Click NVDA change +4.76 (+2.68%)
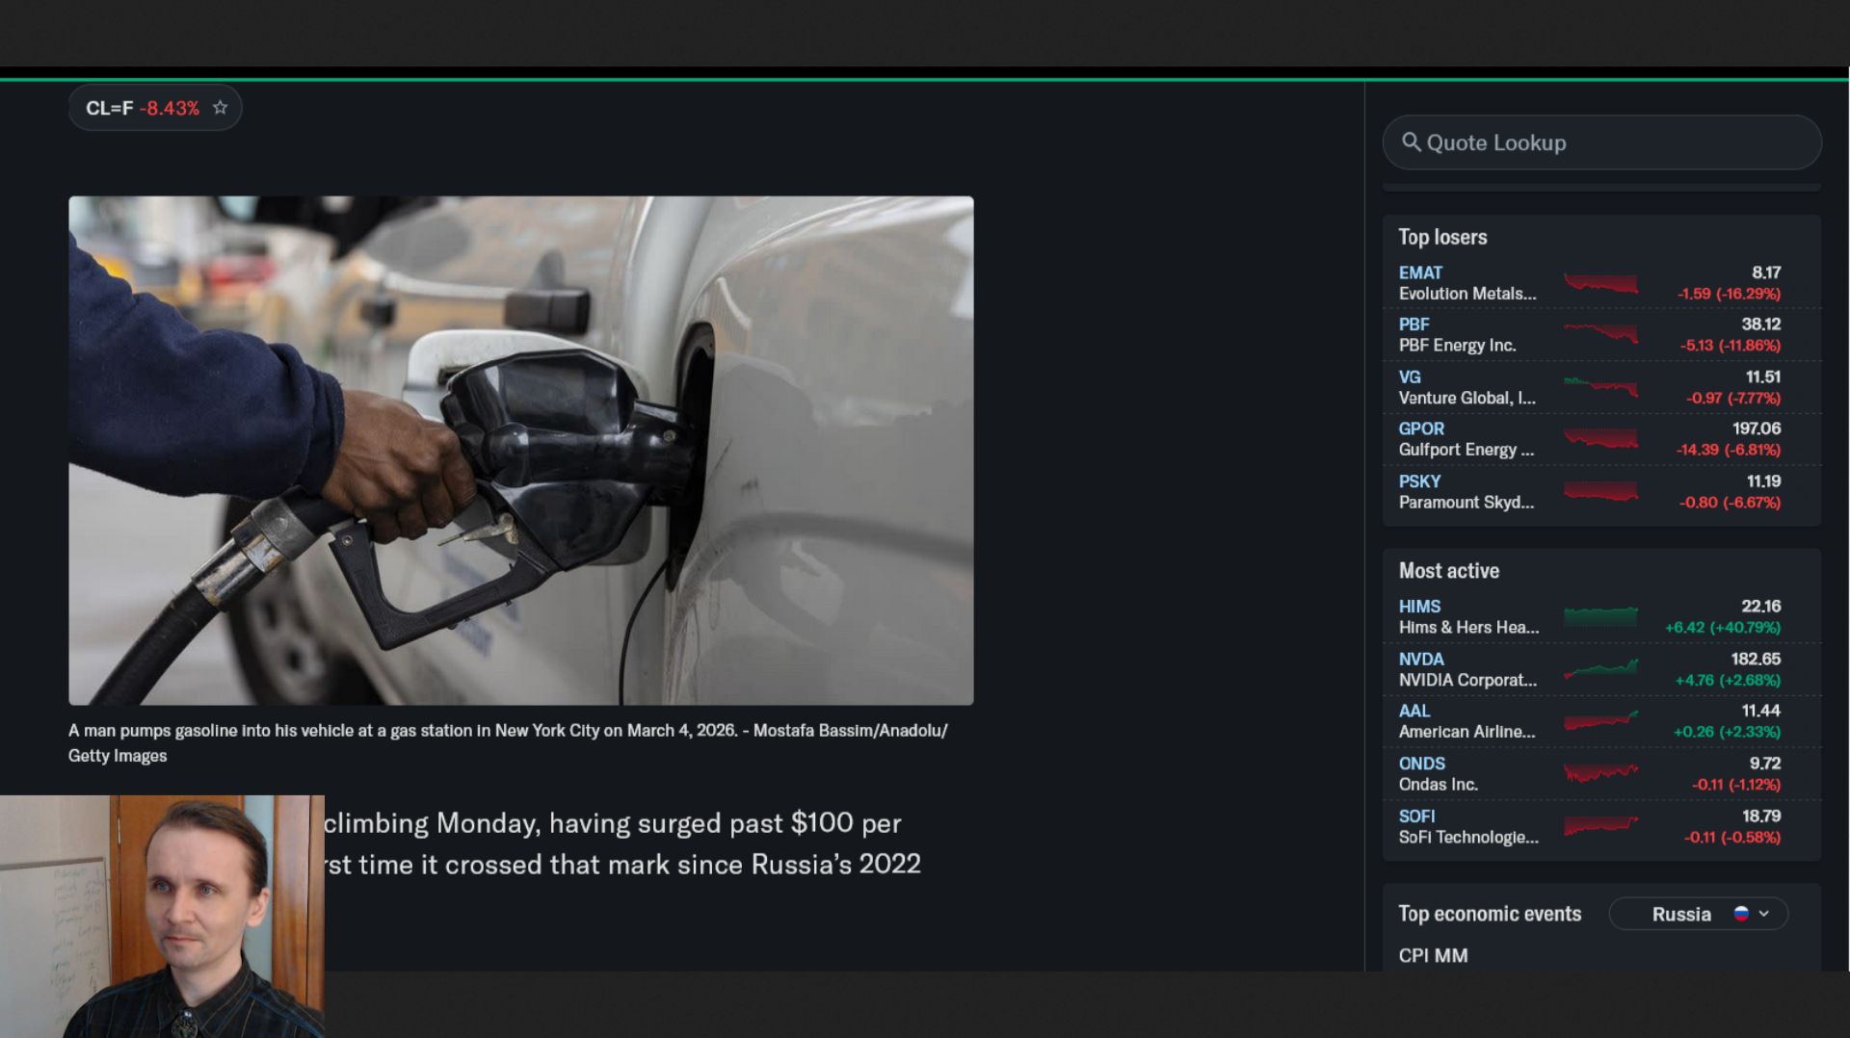Screen dimensions: 1850x1038 (1728, 680)
